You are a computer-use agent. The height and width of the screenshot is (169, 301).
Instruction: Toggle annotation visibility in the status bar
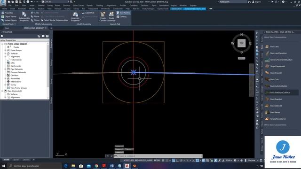coord(215,161)
